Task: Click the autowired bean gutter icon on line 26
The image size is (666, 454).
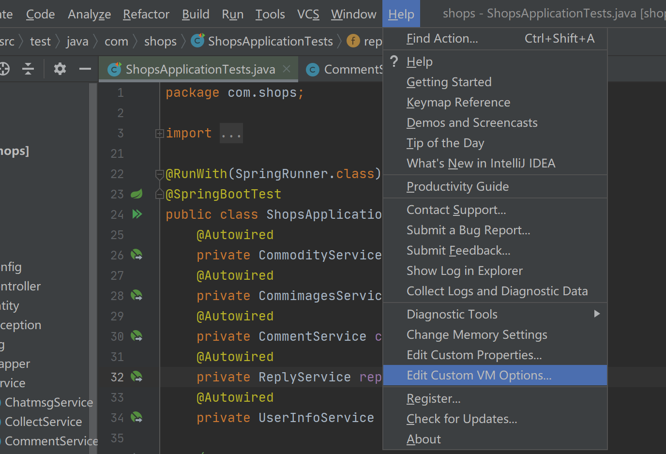Action: (x=137, y=255)
